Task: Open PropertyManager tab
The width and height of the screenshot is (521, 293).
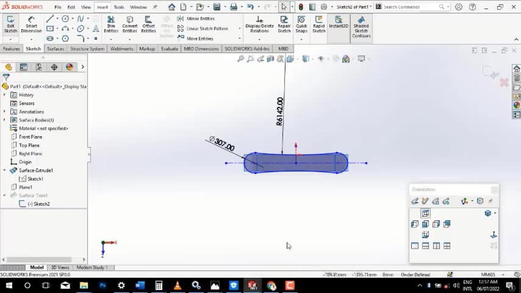Action: pyautogui.click(x=23, y=67)
